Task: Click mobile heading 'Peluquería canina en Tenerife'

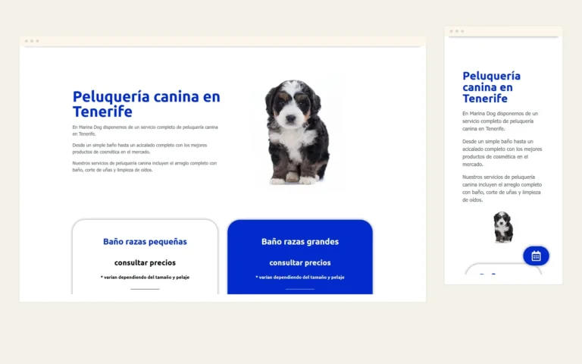Action: pos(491,87)
